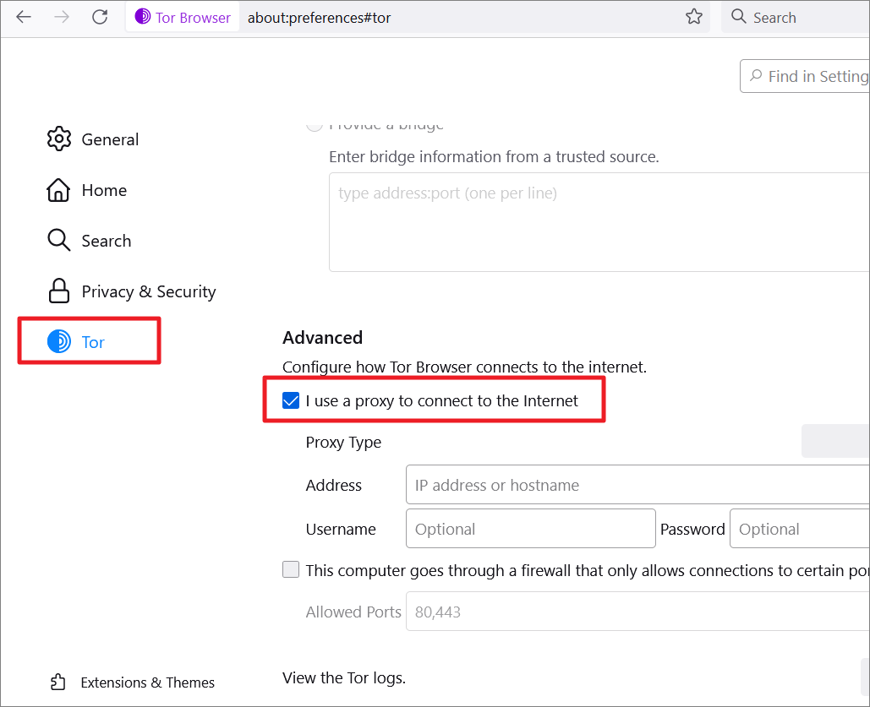Click 'Configure how Tor Browser connects' text

coord(464,367)
